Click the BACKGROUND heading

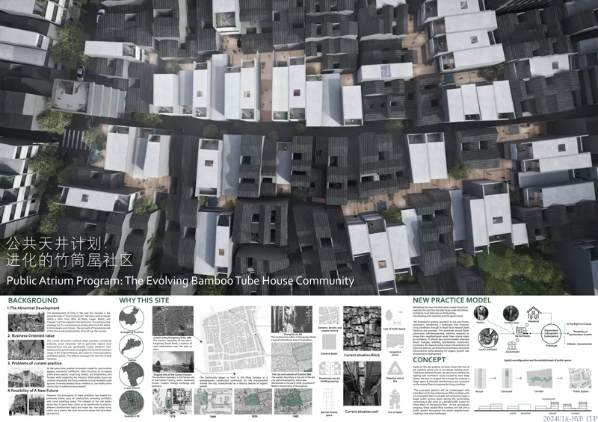(33, 300)
